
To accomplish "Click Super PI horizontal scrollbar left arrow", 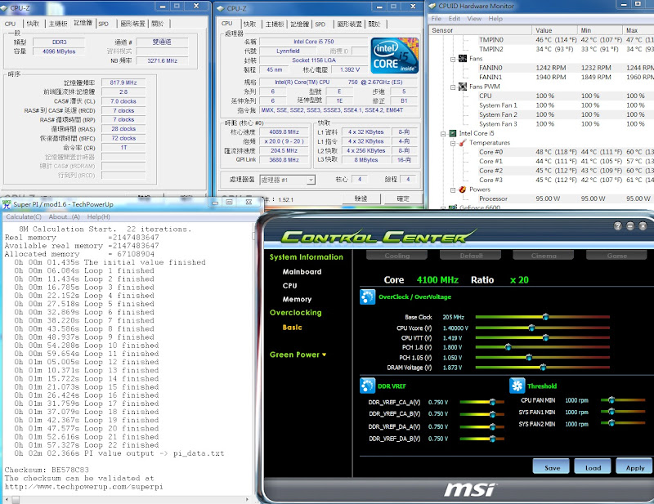I will 7,499.
